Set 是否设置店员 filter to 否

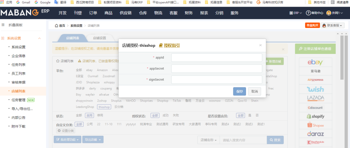[257, 115]
